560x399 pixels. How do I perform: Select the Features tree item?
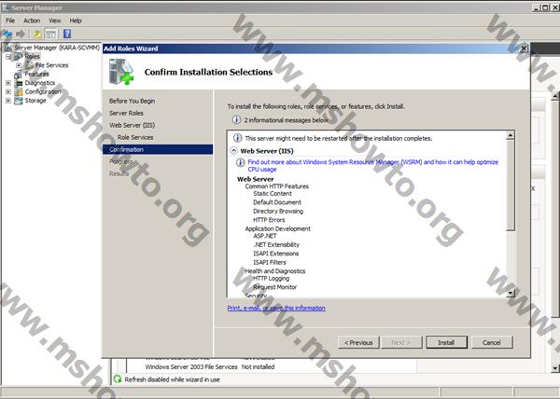(36, 75)
